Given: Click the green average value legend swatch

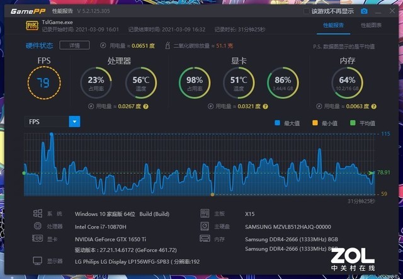Looking at the screenshot, I should pyautogui.click(x=353, y=123).
